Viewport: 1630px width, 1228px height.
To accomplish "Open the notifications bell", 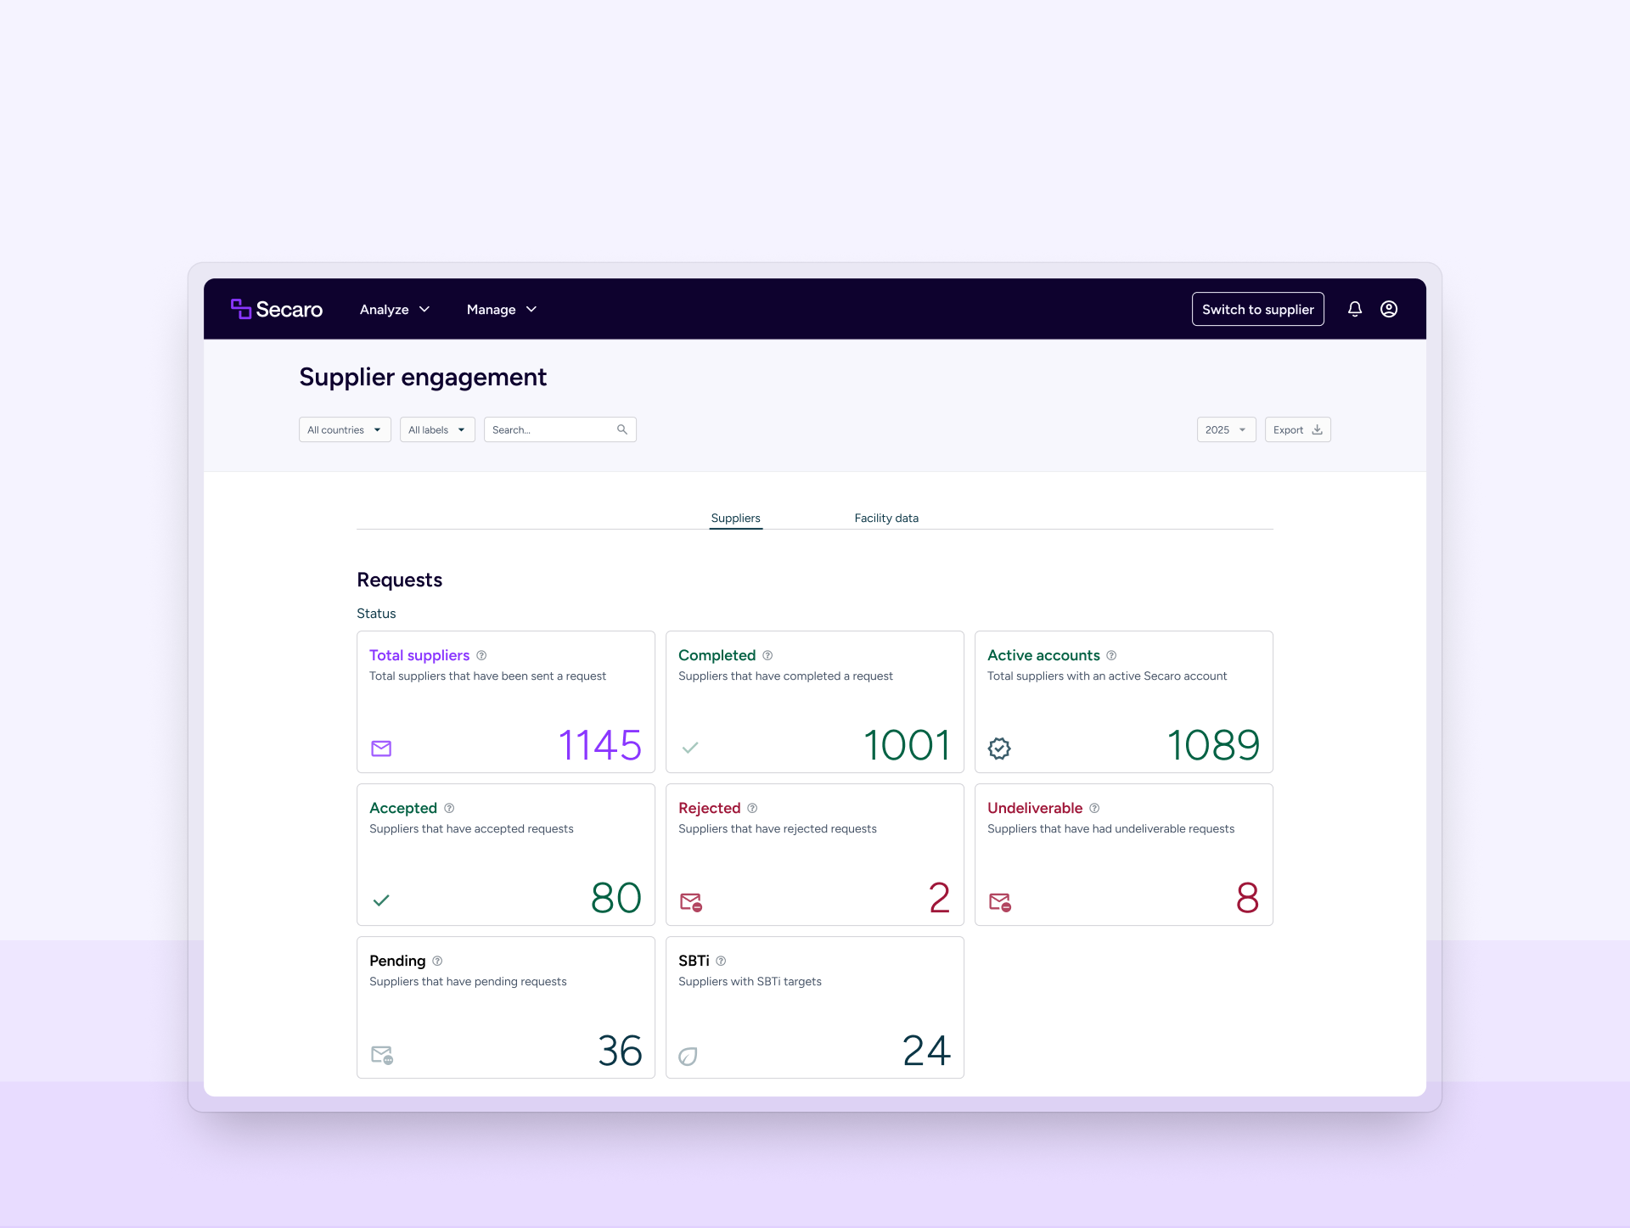I will point(1355,309).
